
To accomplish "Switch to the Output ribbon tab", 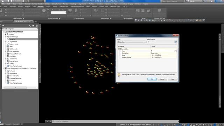I will point(48,6).
